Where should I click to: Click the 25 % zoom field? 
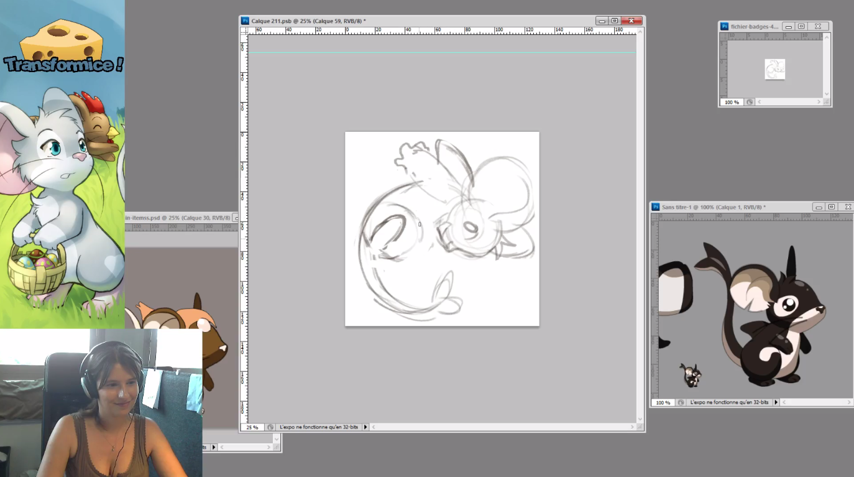coord(252,427)
